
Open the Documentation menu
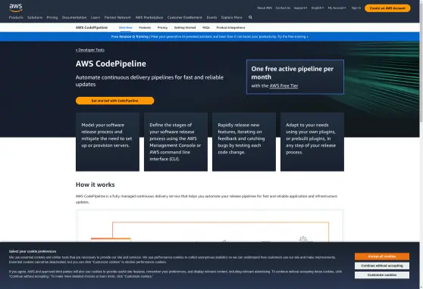(x=74, y=17)
